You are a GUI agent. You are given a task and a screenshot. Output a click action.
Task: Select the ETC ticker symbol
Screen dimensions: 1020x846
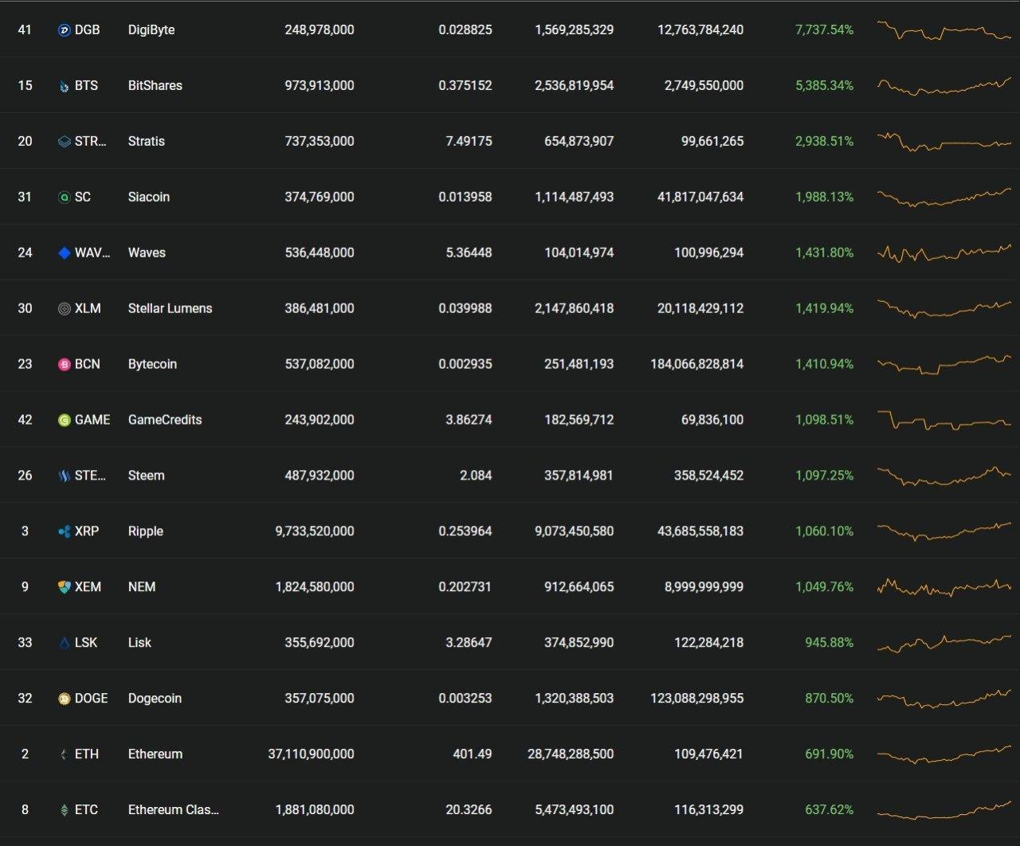(87, 809)
